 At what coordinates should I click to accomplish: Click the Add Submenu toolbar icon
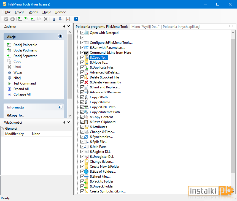point(26,19)
